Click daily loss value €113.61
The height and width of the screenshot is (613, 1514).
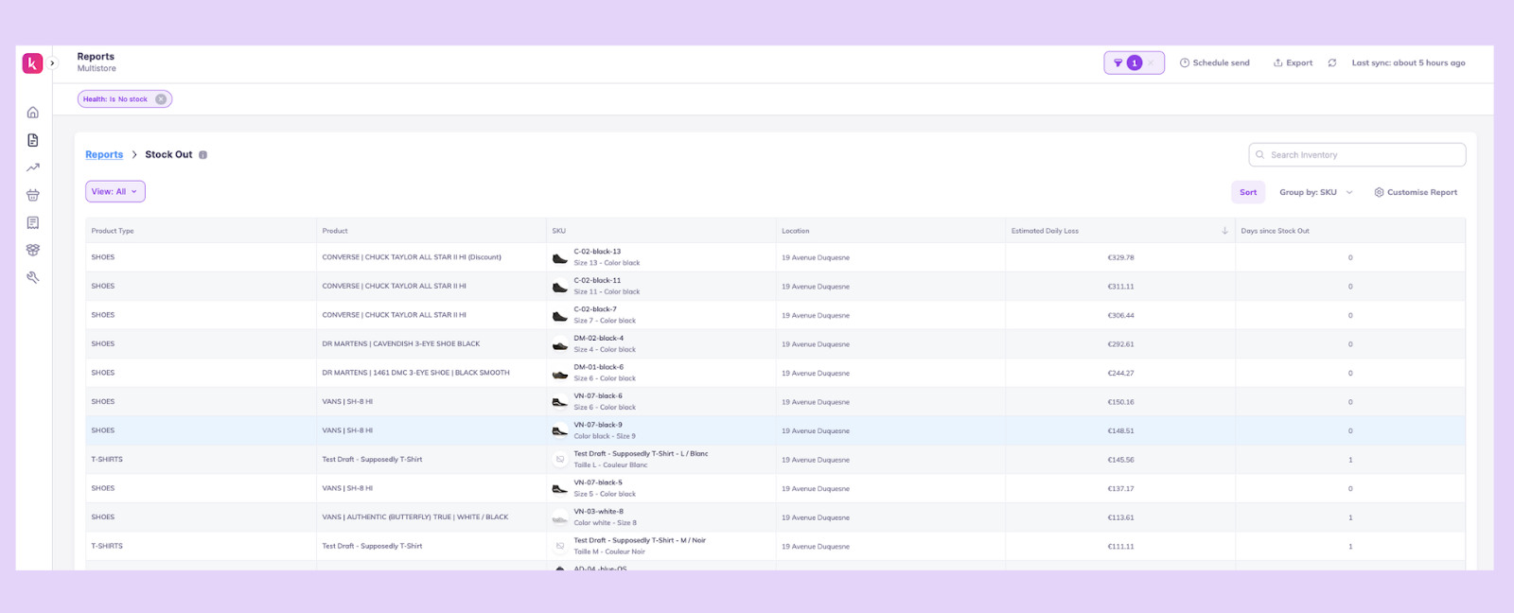tap(1120, 517)
